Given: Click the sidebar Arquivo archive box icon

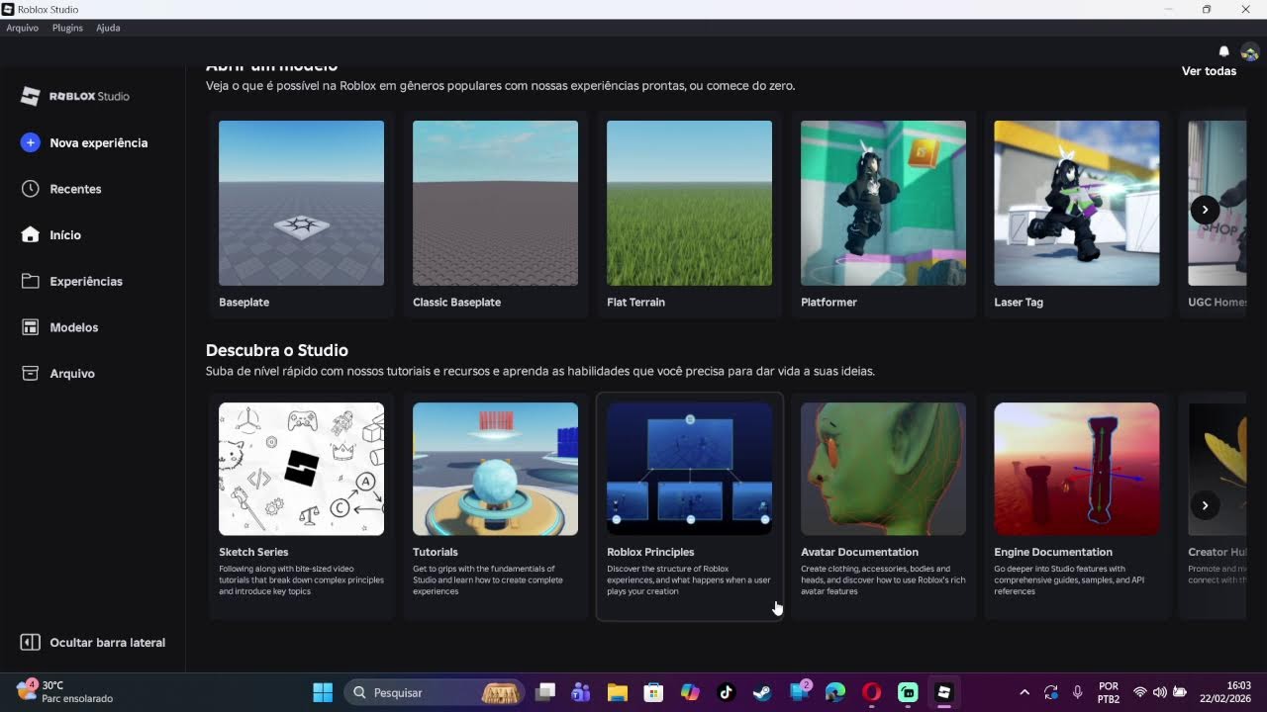Looking at the screenshot, I should (31, 373).
